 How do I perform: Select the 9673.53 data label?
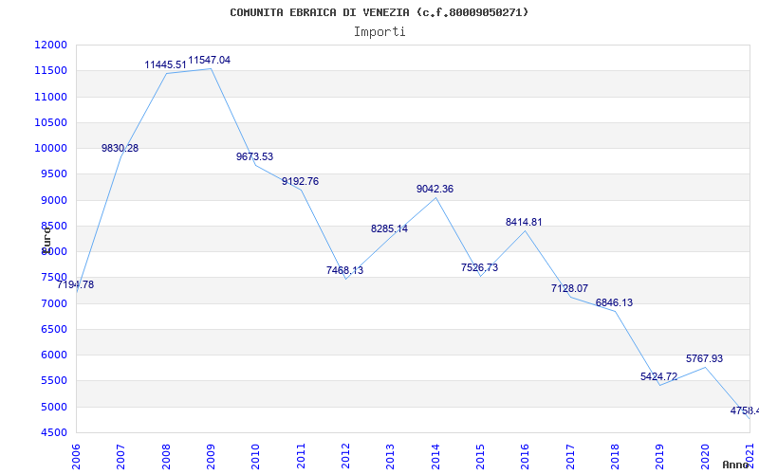point(254,156)
